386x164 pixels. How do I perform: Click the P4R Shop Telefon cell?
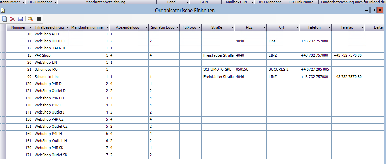pyautogui.click(x=315, y=55)
